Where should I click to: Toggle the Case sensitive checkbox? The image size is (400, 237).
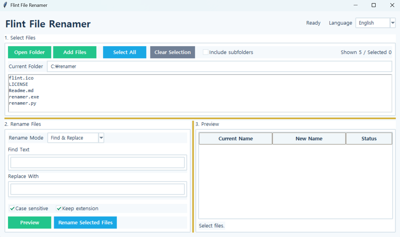coord(12,208)
